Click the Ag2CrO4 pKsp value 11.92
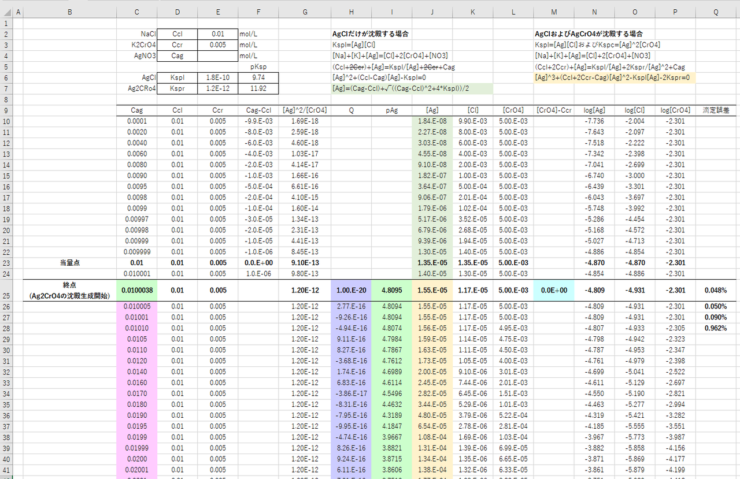Viewport: 740px width, 479px height. [258, 88]
